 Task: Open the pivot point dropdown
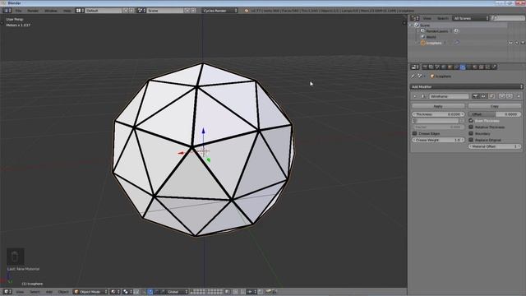127,292
